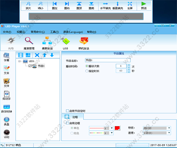
Task: Click the USB export icon
Action: (x=65, y=43)
